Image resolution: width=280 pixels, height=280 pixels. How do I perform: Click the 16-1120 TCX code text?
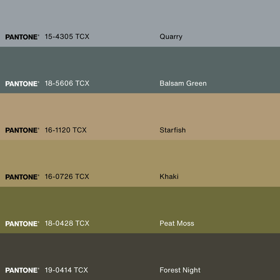point(66,130)
